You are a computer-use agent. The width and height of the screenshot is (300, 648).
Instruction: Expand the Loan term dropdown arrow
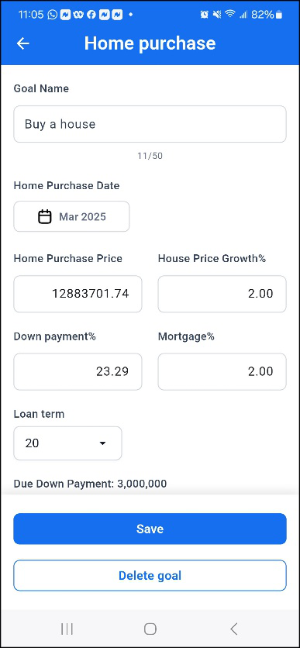pyautogui.click(x=102, y=443)
